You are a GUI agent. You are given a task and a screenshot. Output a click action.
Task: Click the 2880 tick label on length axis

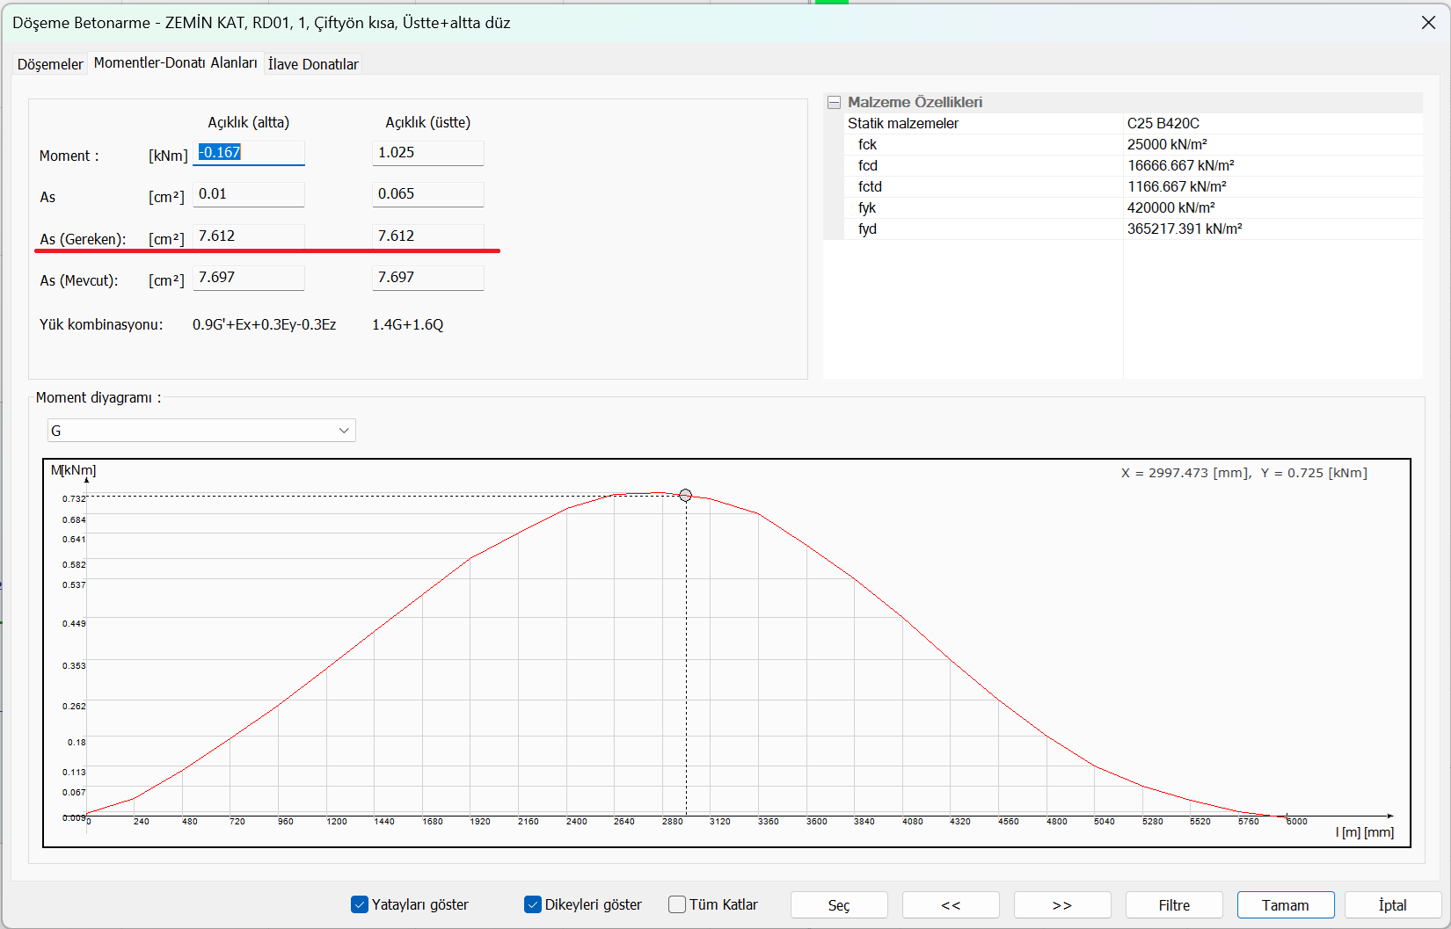pos(673,822)
